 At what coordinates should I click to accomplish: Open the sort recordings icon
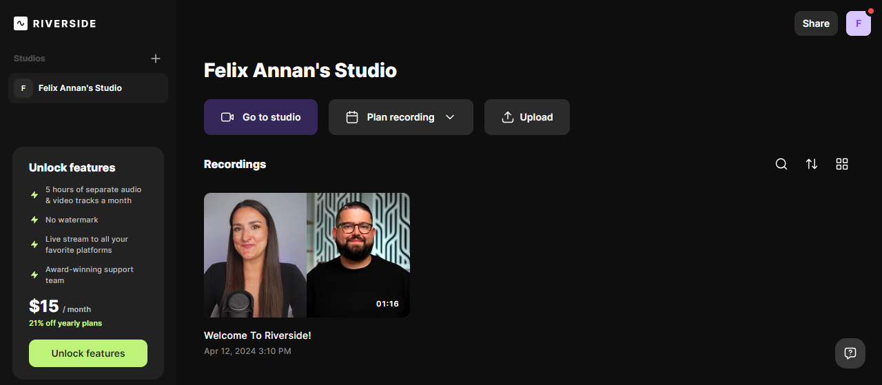coord(812,164)
